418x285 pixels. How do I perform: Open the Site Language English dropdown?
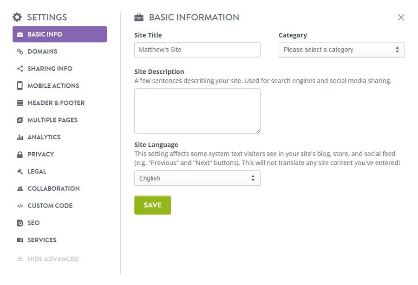point(197,178)
